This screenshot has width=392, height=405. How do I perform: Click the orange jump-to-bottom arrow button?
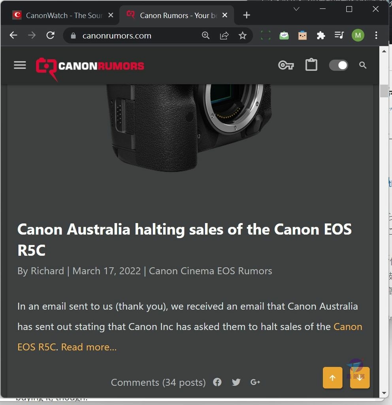click(360, 378)
